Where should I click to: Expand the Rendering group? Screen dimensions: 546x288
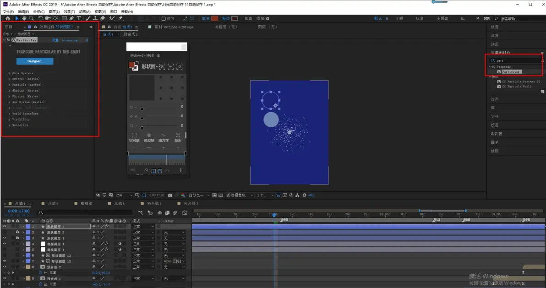[x=10, y=125]
